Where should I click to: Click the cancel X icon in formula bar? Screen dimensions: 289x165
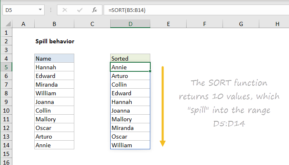pos(65,9)
